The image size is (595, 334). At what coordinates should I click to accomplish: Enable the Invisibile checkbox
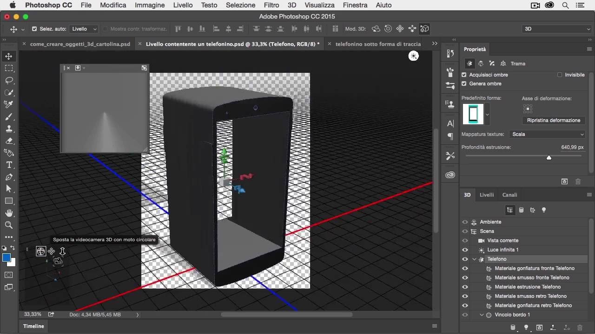coord(560,75)
